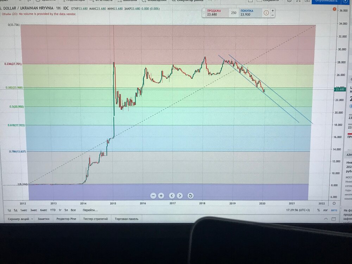The height and width of the screenshot is (264, 352).
Task: Decrease order quantity with the minus button
Action: [272, 15]
